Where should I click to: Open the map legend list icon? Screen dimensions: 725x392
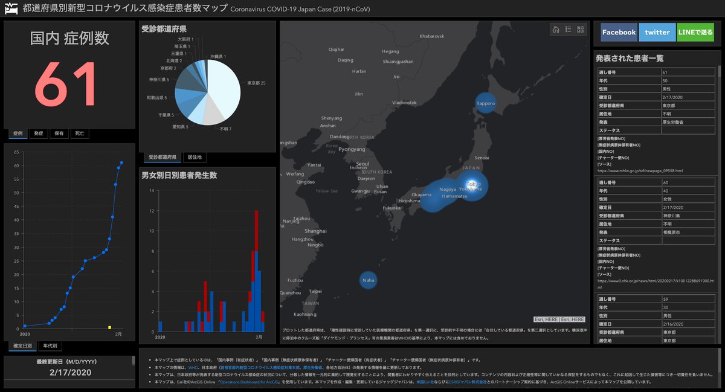pos(568,30)
